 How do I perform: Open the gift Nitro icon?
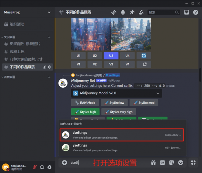153,163
